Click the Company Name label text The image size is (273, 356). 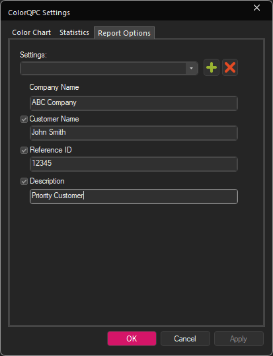pos(54,87)
